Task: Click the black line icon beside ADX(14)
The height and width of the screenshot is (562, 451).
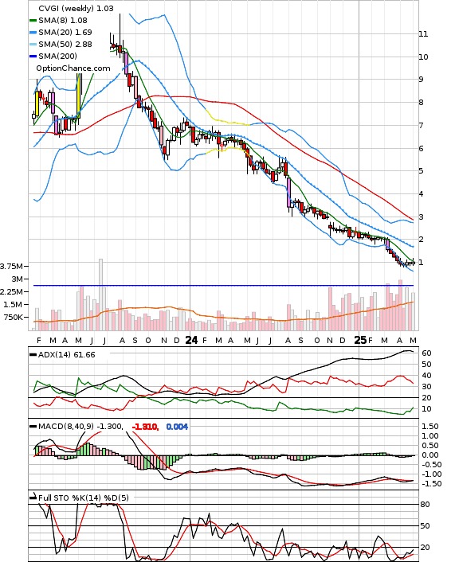Action: pyautogui.click(x=33, y=355)
